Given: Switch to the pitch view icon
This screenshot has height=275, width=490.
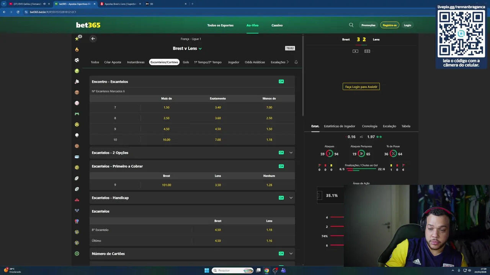Looking at the screenshot, I should [367, 51].
